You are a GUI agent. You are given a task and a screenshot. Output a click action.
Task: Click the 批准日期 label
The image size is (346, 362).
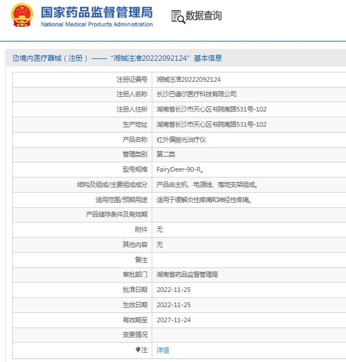[x=135, y=290]
